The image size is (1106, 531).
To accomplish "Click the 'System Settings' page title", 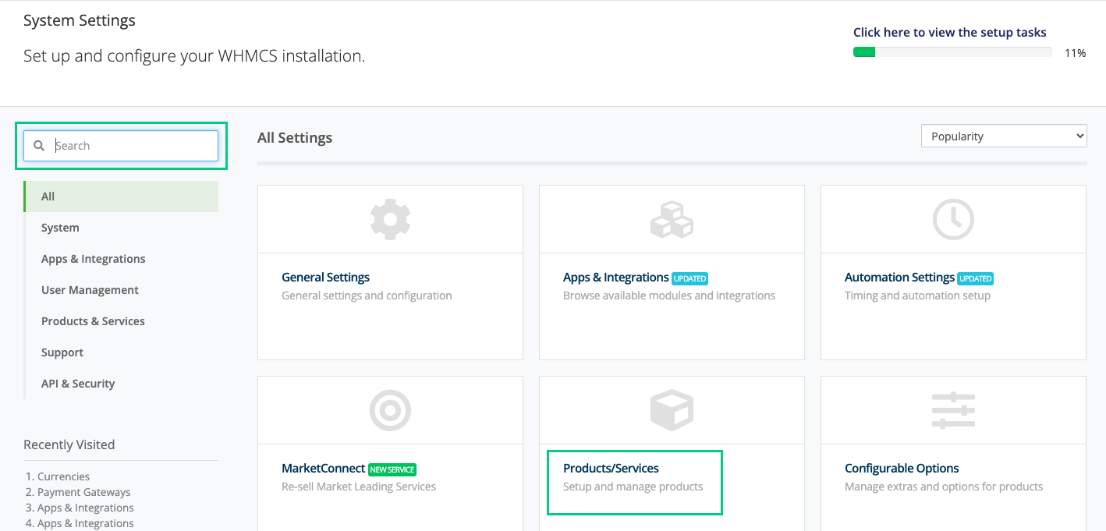I will tap(80, 21).
